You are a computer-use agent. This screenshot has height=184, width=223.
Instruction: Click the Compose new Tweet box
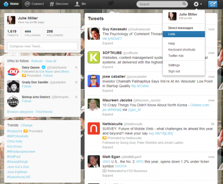(x=42, y=46)
